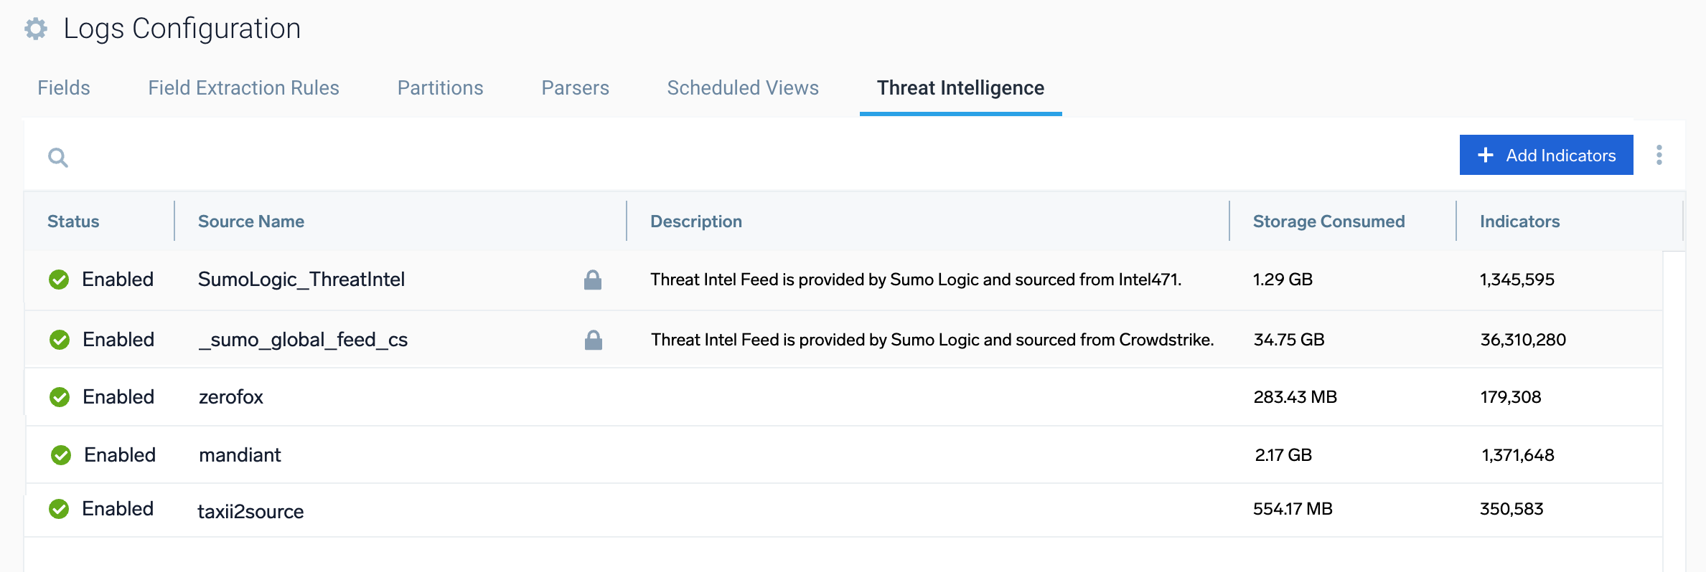Open the Scheduled Views tab

743,87
